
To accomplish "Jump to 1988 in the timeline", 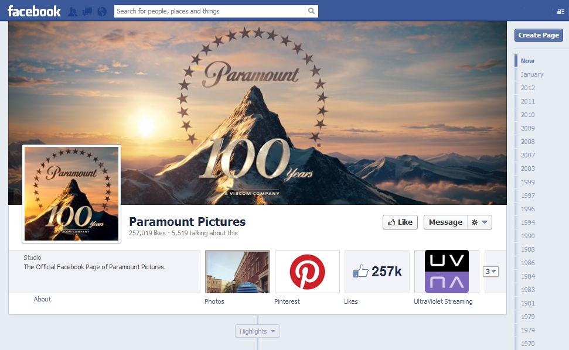I will 528,249.
